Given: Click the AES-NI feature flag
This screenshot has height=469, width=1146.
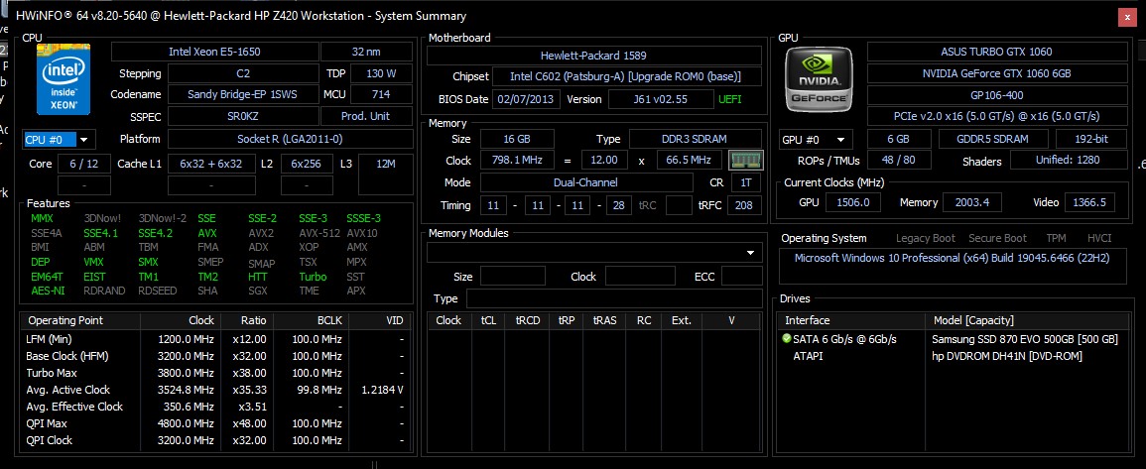Looking at the screenshot, I should (47, 291).
